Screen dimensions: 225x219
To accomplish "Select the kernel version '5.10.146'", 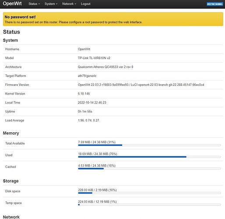I will (84, 94).
